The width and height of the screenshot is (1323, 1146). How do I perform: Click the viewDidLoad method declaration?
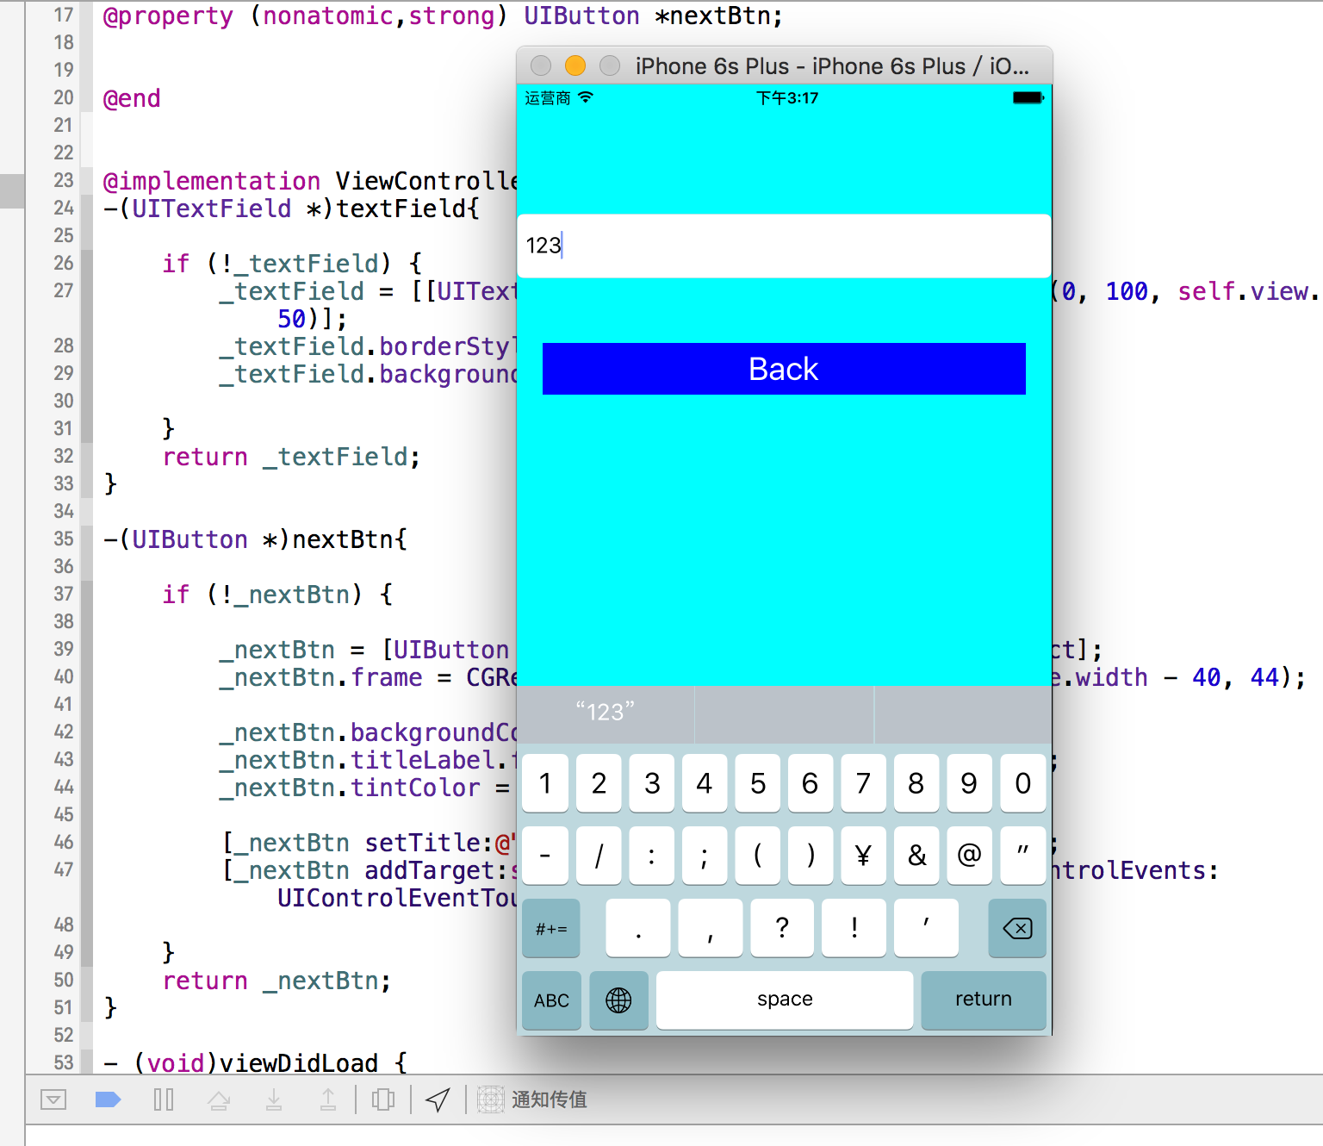pyautogui.click(x=255, y=1062)
